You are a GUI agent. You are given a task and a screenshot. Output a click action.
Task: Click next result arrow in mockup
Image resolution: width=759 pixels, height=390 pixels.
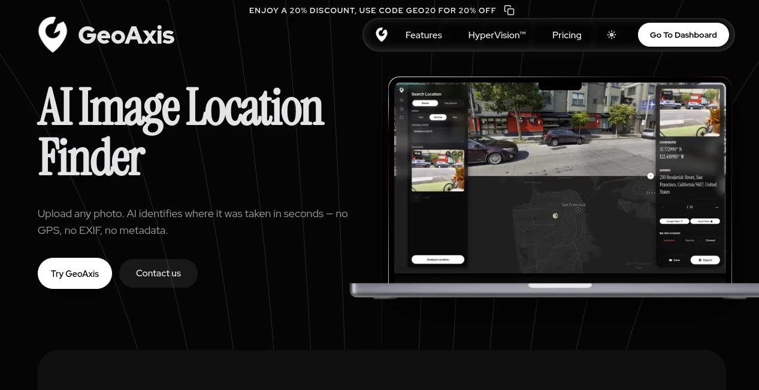716,207
